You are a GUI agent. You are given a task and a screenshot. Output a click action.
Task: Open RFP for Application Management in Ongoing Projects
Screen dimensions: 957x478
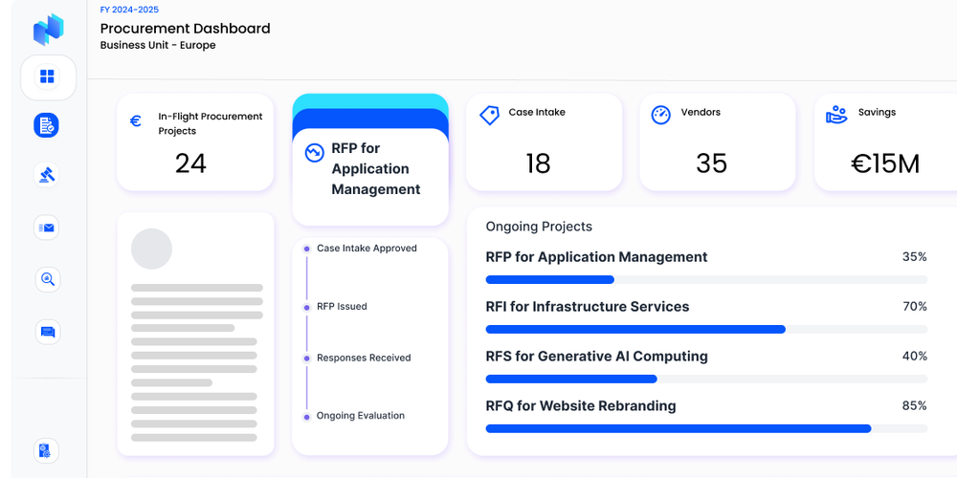pos(596,256)
